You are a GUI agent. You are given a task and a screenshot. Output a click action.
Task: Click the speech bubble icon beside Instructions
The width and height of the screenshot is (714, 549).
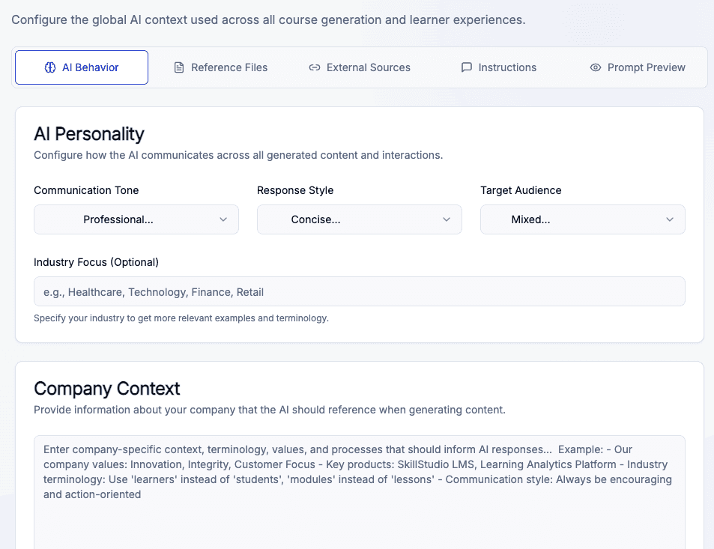(x=466, y=67)
